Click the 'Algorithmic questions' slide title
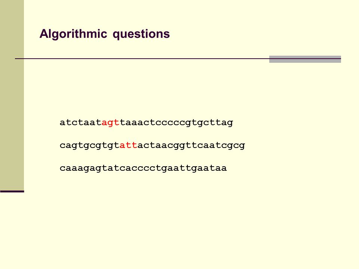Image resolution: width=359 pixels, height=269 pixels. [x=105, y=34]
